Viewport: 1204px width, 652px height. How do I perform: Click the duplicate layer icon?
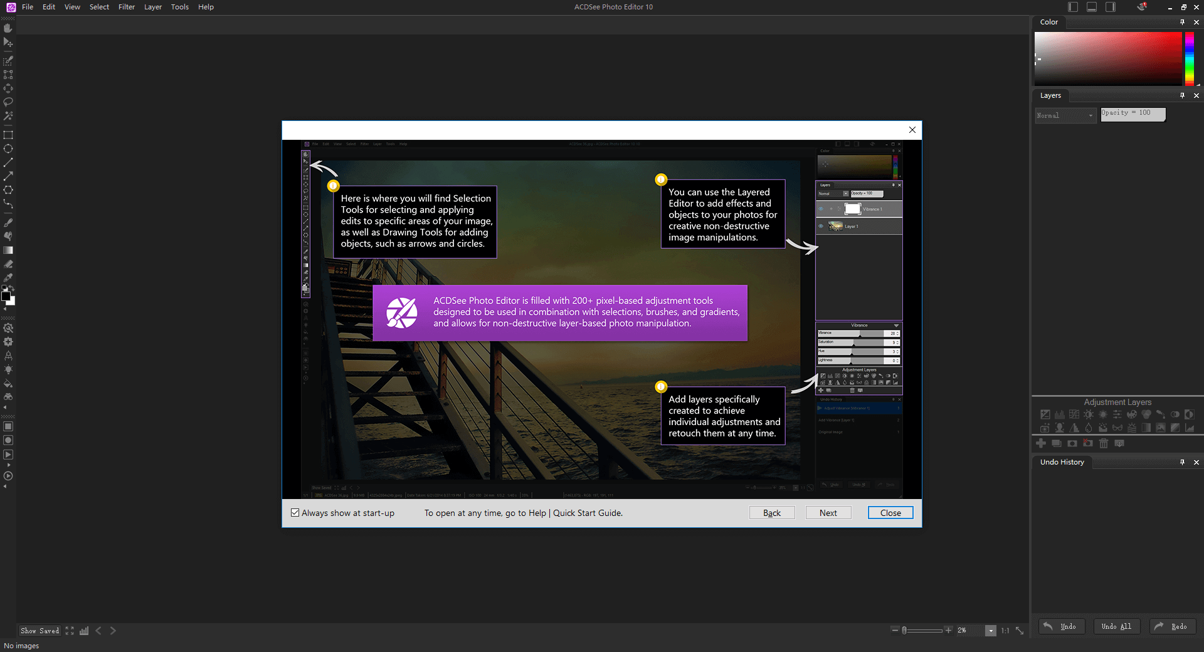[x=1057, y=443]
